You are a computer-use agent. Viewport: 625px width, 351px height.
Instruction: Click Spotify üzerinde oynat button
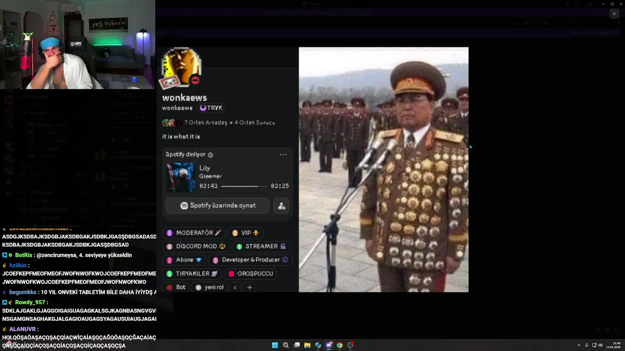(218, 206)
